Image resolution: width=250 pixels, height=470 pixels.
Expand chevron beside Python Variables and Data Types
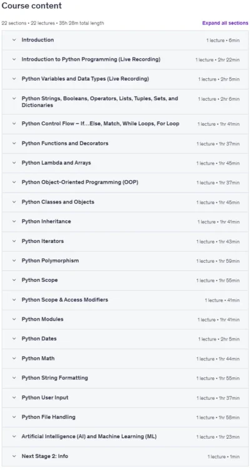[x=14, y=79]
